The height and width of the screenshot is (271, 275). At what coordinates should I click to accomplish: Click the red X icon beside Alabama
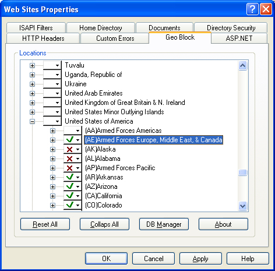click(69, 159)
